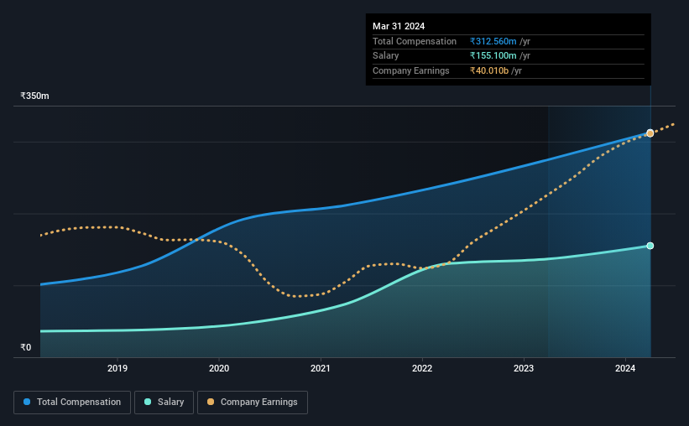Click the Salary label in tooltip
This screenshot has height=426, width=689.
386,56
